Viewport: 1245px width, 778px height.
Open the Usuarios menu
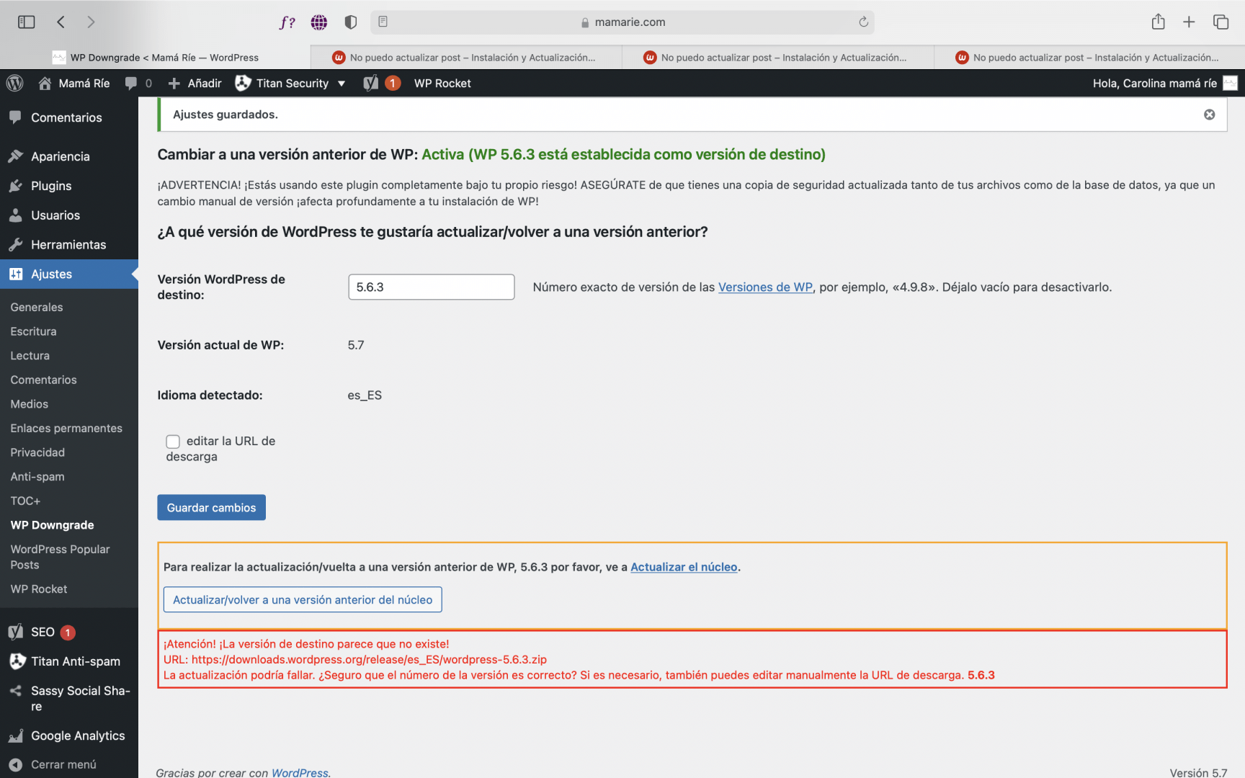click(x=69, y=215)
